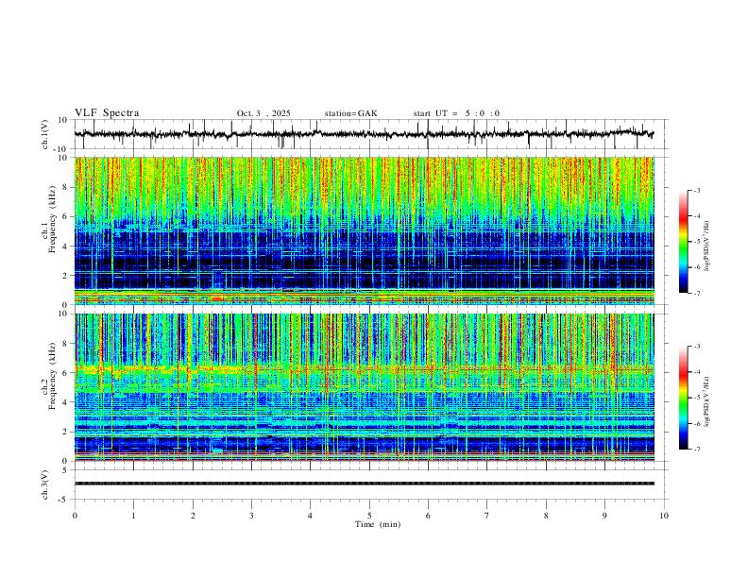The image size is (748, 578).
Task: Select ch.1 "Frequency (kHz)" axis label
Action: [x=52, y=220]
